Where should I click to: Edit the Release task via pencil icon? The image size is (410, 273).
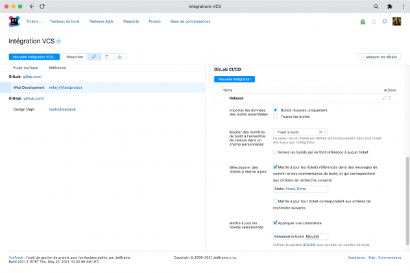pos(383,98)
